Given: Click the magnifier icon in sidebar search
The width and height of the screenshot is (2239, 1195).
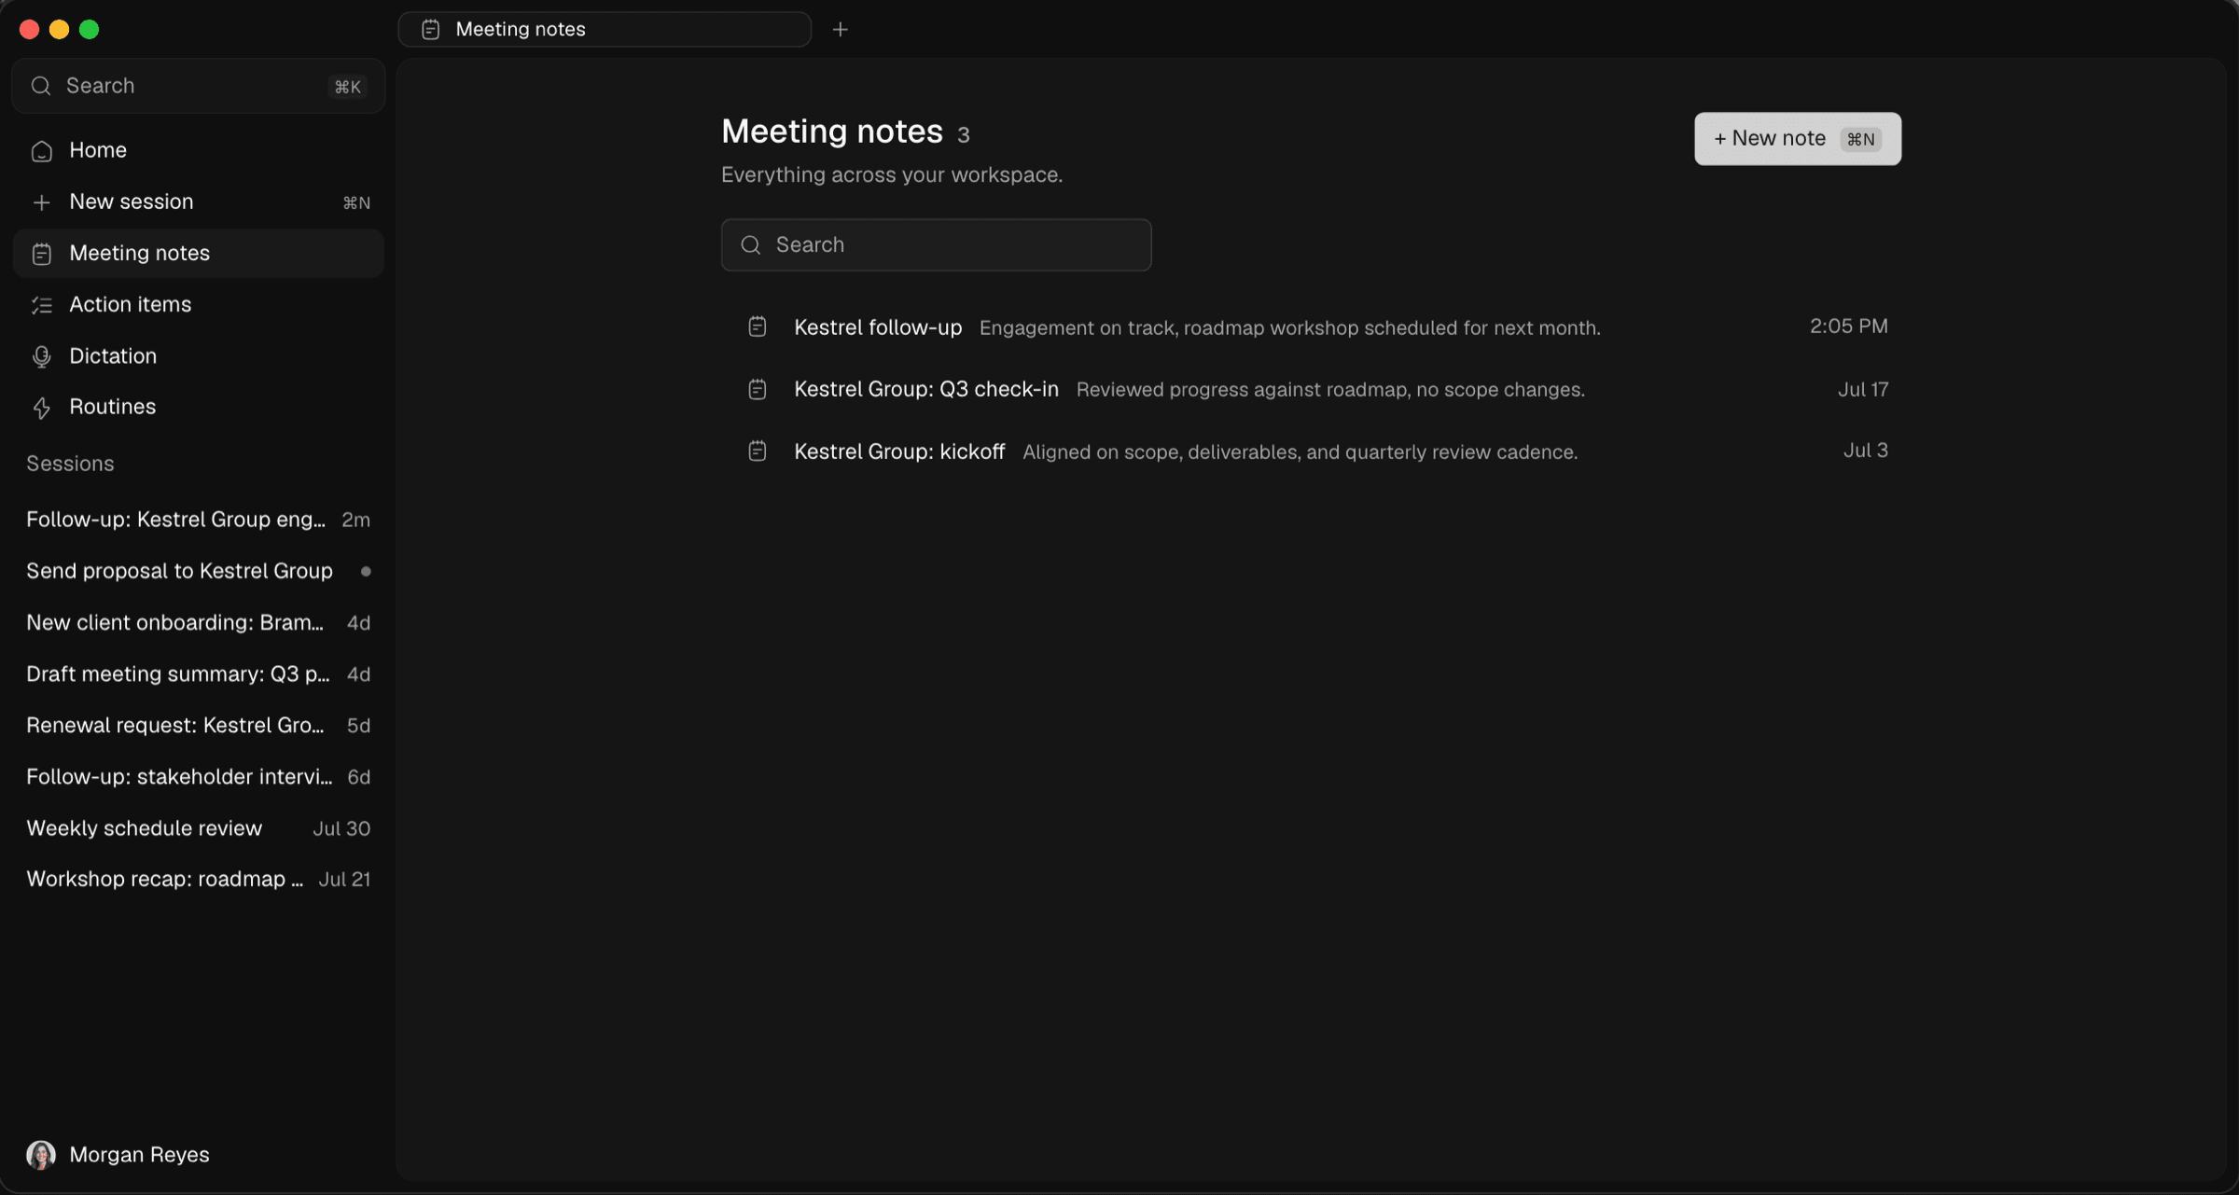Looking at the screenshot, I should [x=40, y=86].
